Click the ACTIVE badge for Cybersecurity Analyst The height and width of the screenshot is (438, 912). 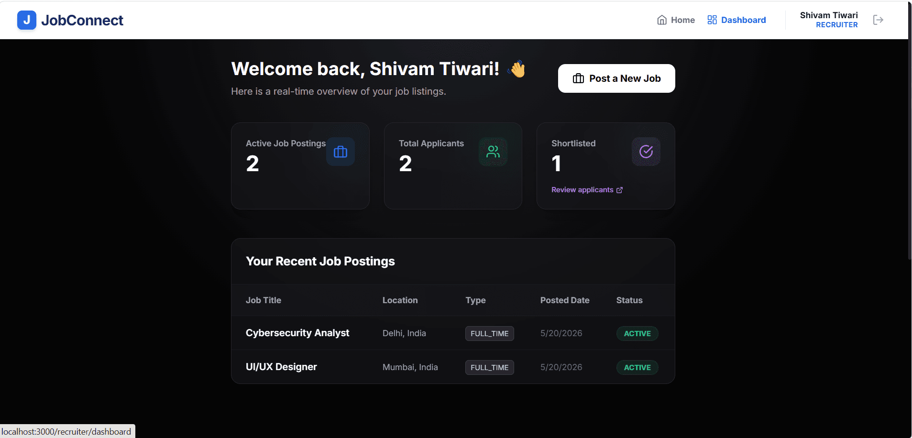tap(637, 333)
